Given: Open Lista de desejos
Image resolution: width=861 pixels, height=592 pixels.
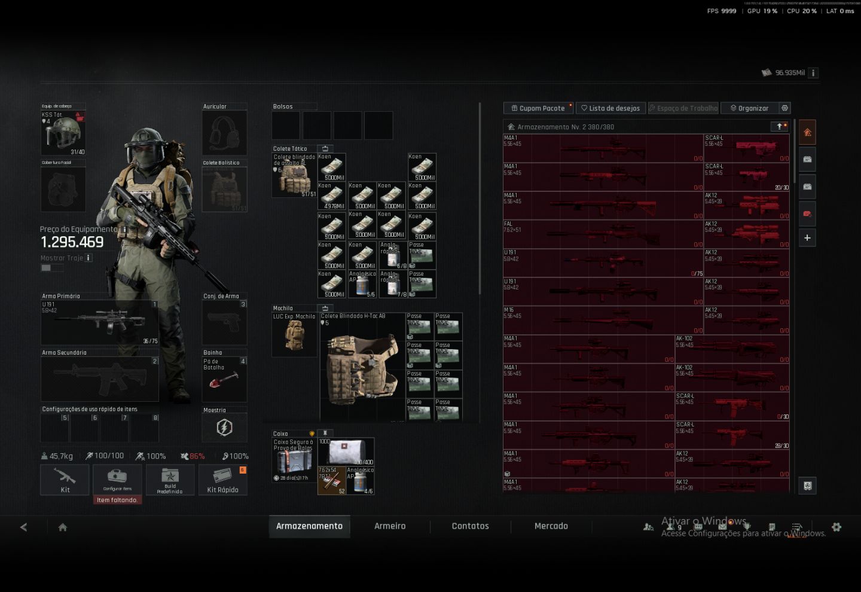Looking at the screenshot, I should (x=610, y=108).
